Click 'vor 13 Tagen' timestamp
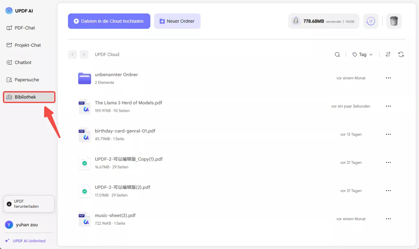Screen dimensions: 419x249 pos(351,134)
